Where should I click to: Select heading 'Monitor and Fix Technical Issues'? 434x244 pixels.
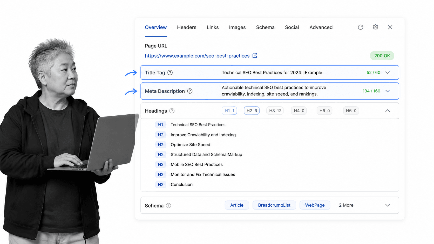point(203,175)
